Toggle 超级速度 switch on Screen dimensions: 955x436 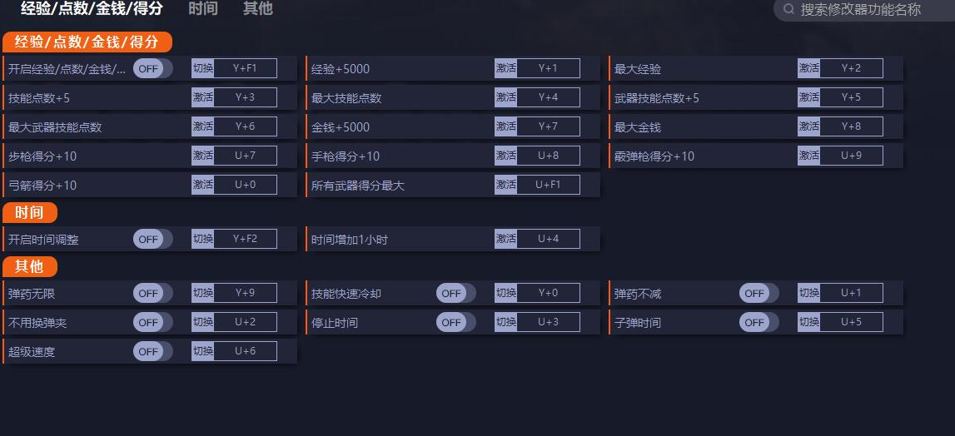[152, 352]
